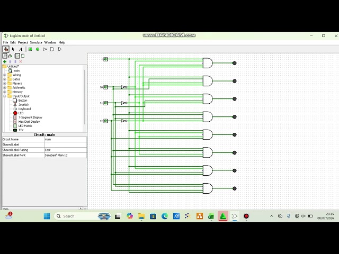339x254 pixels.
Task: Open the File menu
Action: click(x=5, y=42)
